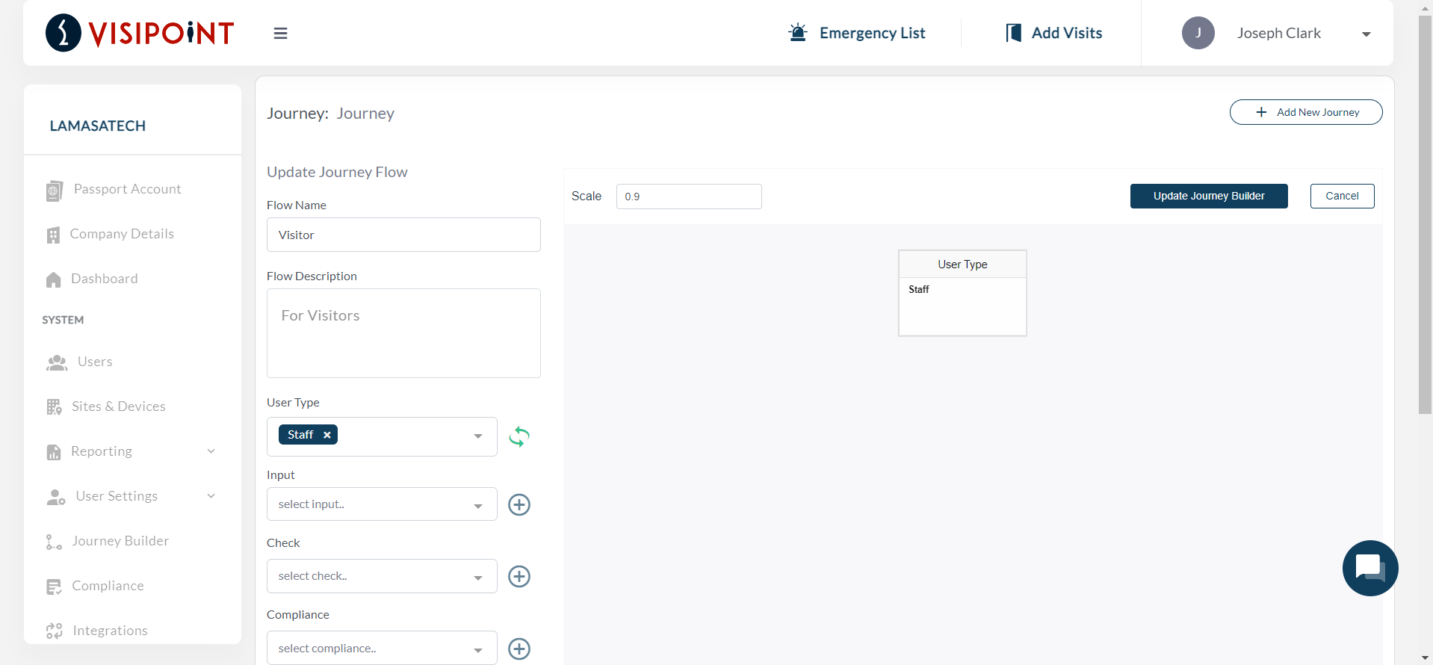This screenshot has height=665, width=1433.
Task: Add the selected check with plus icon
Action: 519,576
